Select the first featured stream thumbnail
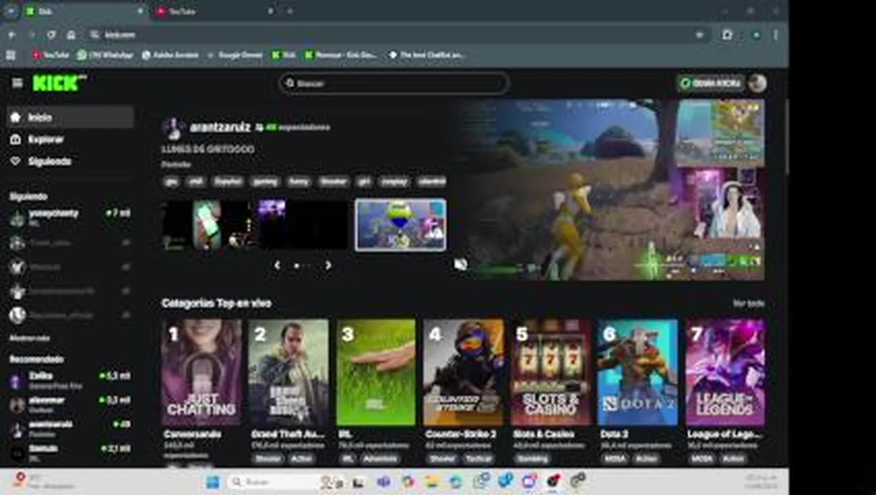This screenshot has height=495, width=876. 208,224
